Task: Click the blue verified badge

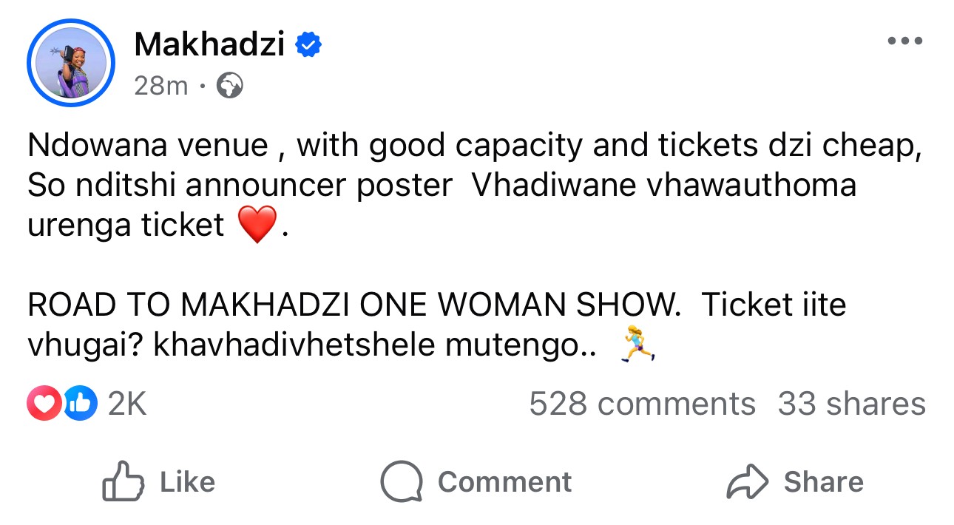Action: pyautogui.click(x=308, y=46)
